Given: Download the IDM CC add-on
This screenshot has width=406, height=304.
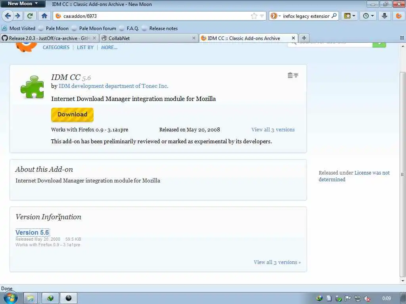Looking at the screenshot, I should pos(72,114).
